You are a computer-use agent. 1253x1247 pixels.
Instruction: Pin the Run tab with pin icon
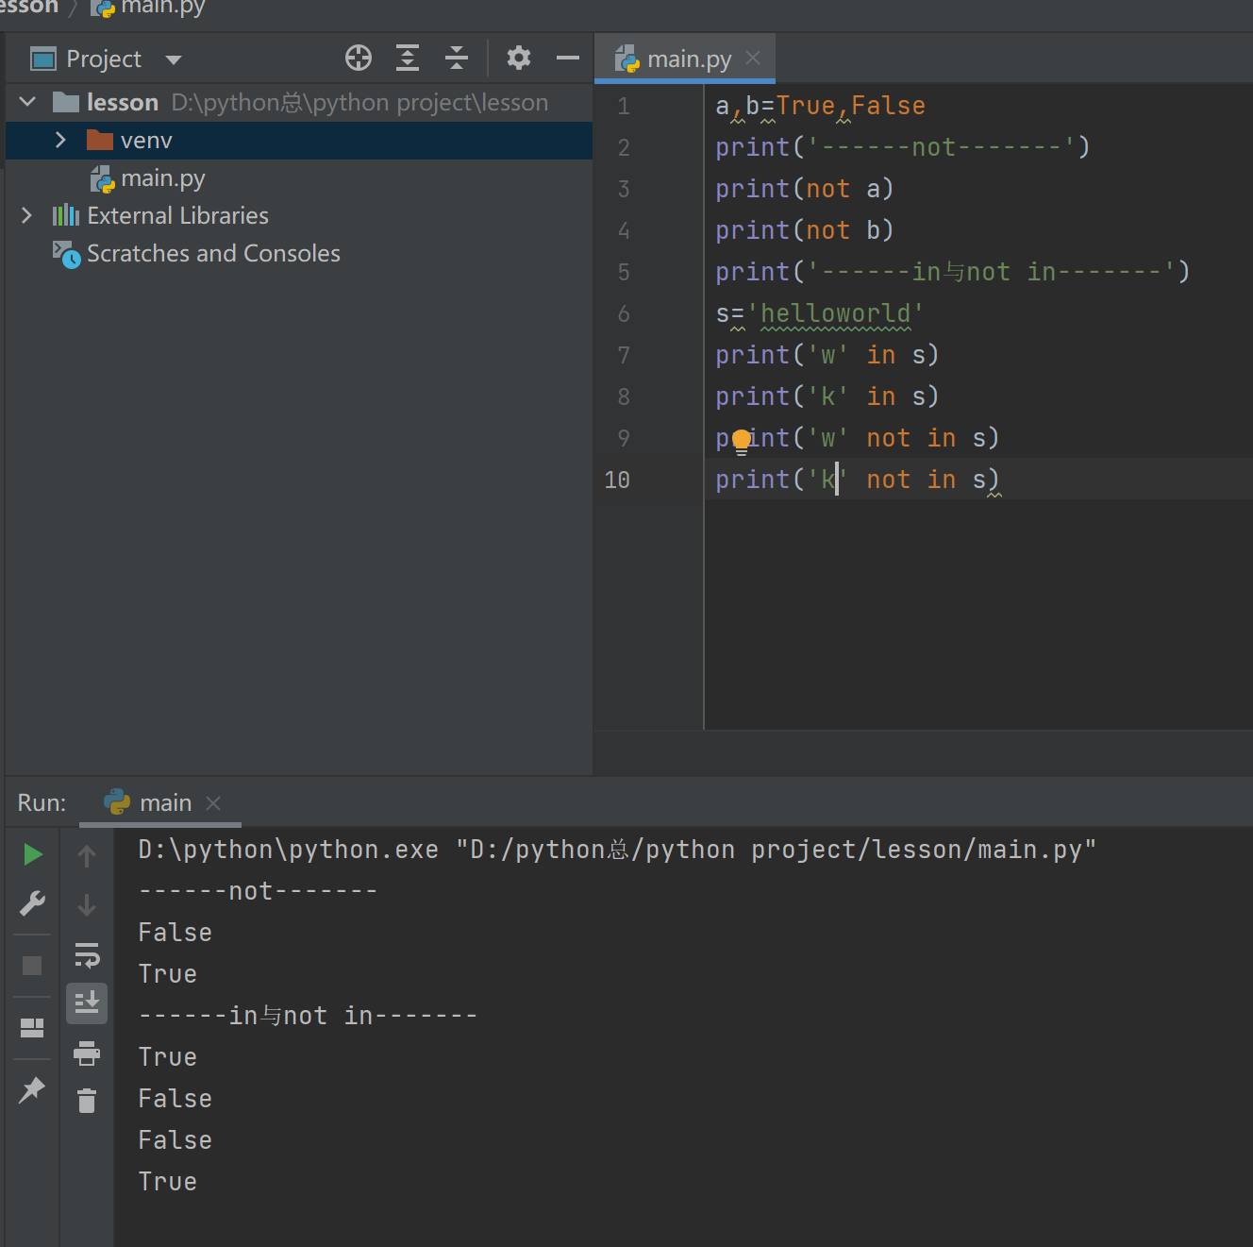(32, 1090)
